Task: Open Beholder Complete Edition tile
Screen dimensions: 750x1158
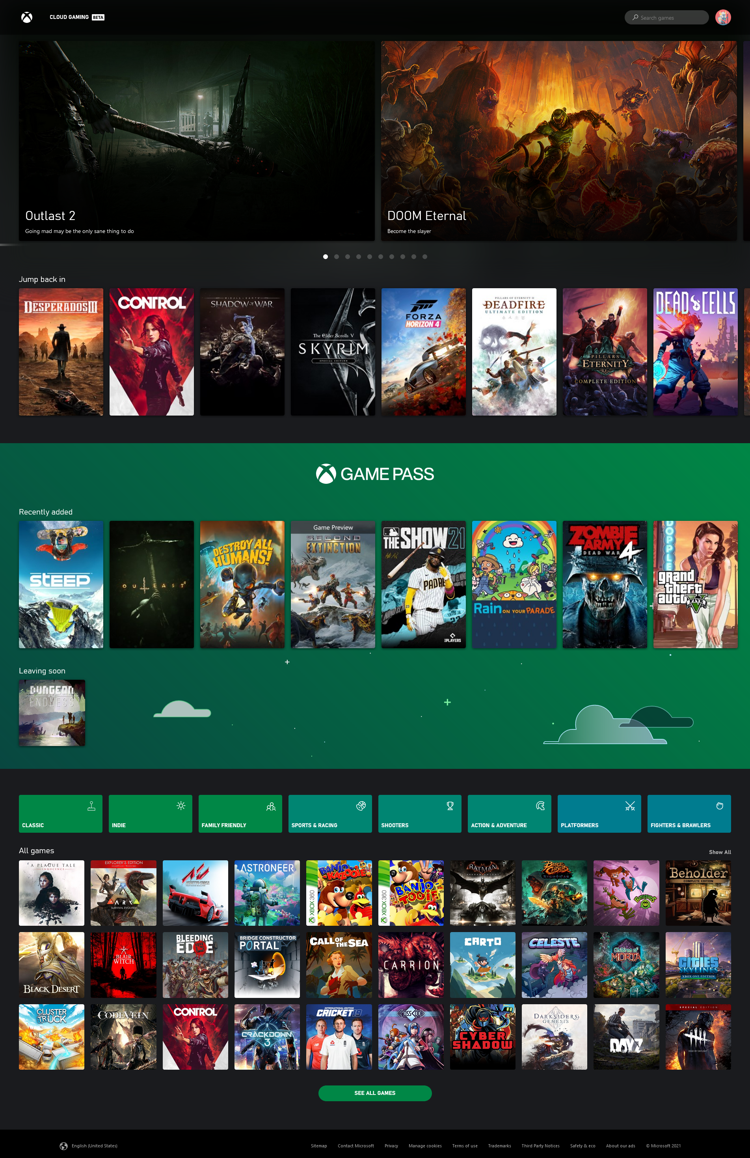Action: click(698, 893)
